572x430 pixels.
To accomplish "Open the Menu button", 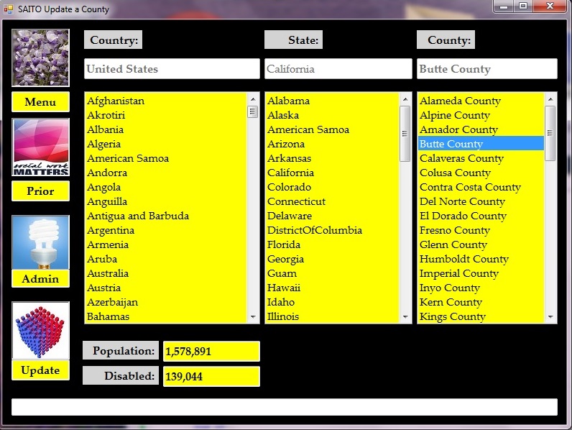I will 40,102.
